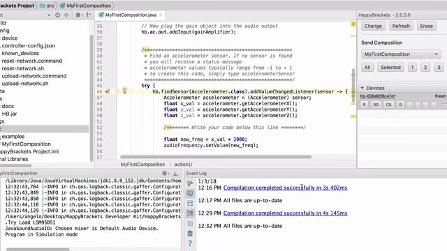This screenshot has height=251, width=447.
Task: Select reset-network.sh file
Action: click(x=23, y=68)
